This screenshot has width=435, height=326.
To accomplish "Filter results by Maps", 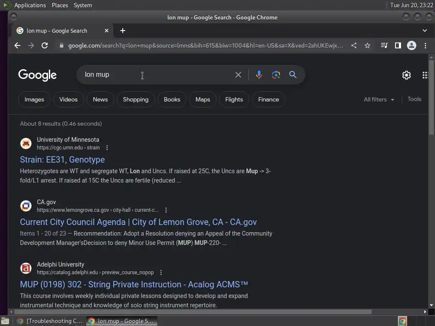I will tap(203, 99).
